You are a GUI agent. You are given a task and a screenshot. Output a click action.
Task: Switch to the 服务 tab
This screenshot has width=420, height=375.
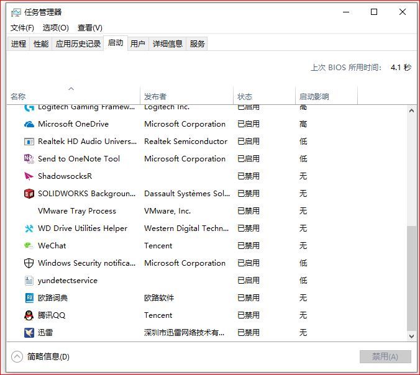(x=197, y=43)
